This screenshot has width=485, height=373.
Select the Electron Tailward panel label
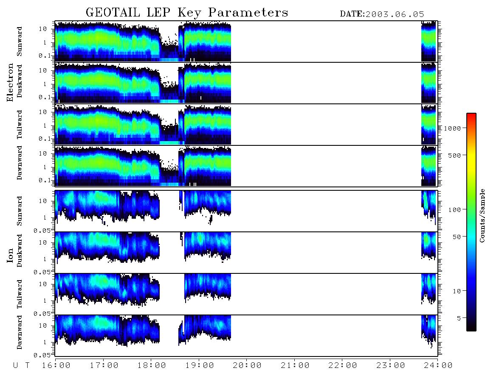tap(20, 125)
